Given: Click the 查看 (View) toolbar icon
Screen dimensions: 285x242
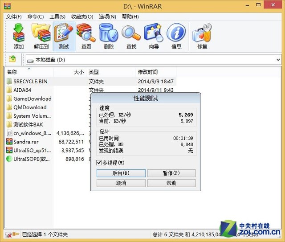Looking at the screenshot, I should point(86,36).
